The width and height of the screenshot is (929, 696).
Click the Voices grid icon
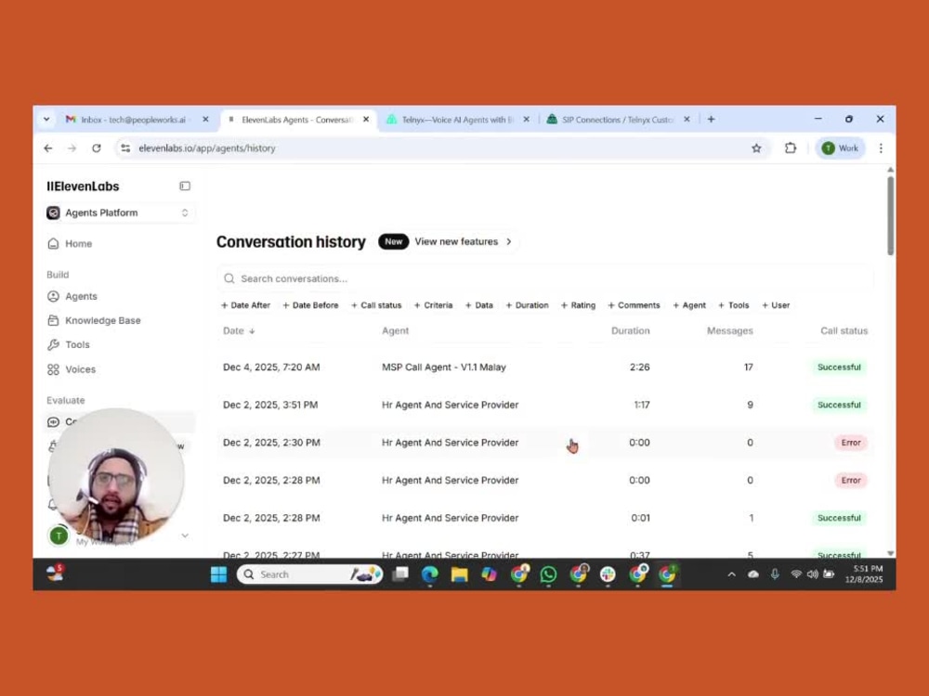[53, 369]
